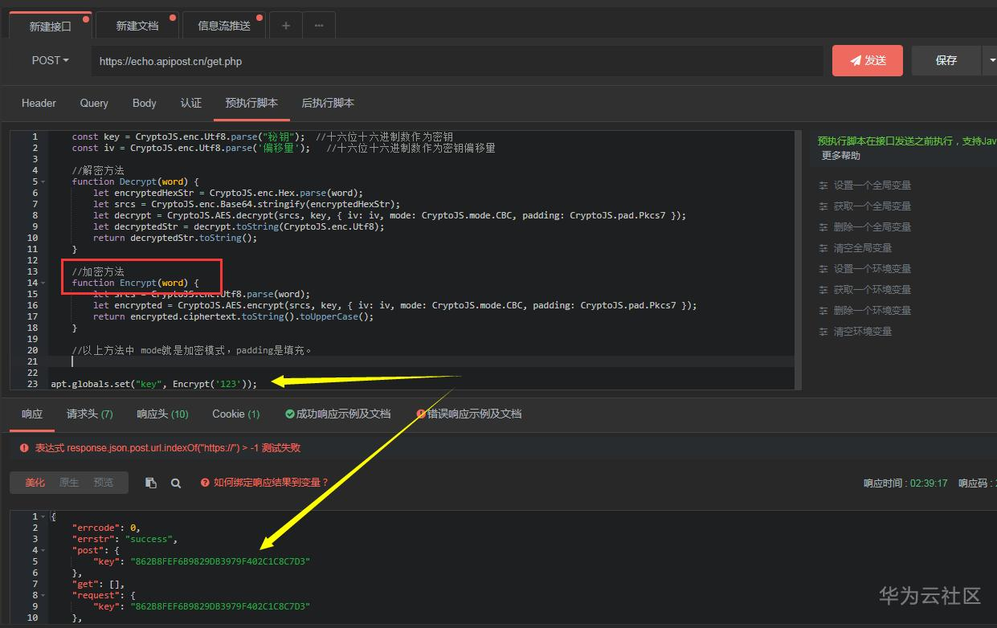Open the Query tab

point(94,103)
